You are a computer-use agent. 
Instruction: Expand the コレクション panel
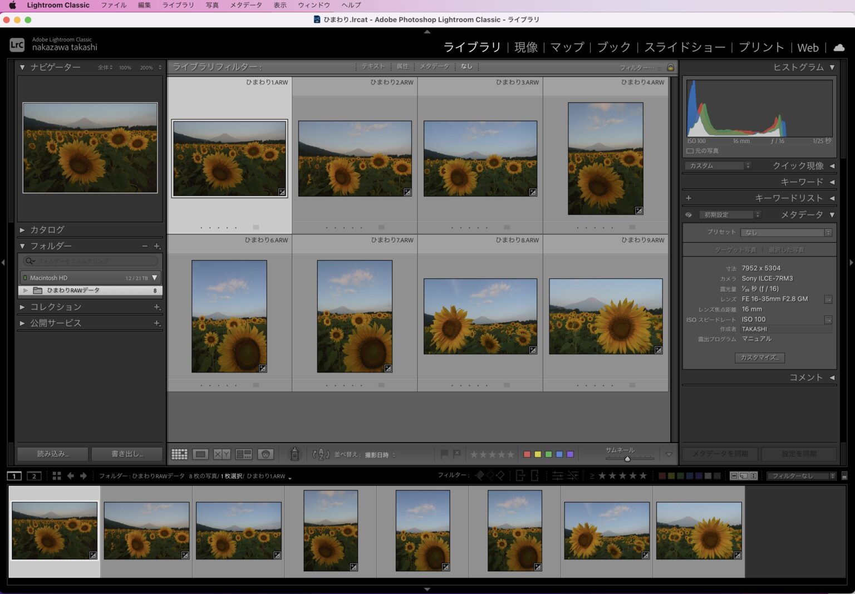(x=56, y=307)
